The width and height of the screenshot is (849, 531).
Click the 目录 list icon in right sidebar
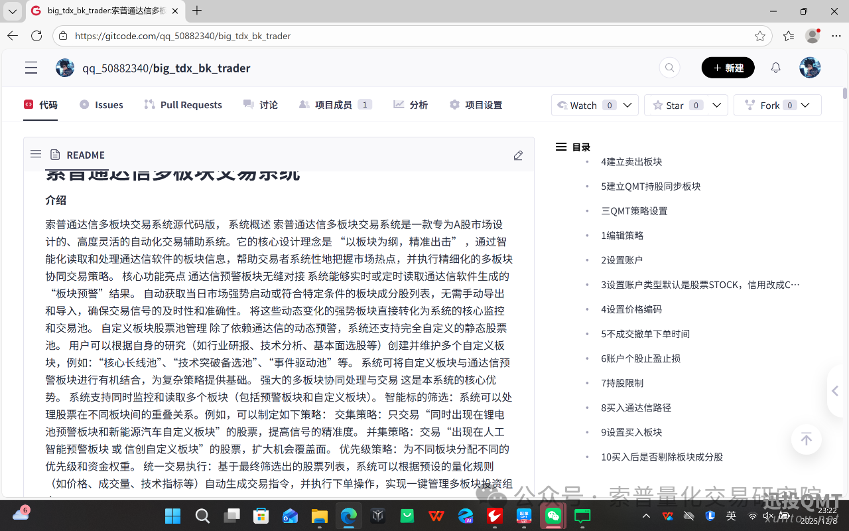(x=561, y=147)
